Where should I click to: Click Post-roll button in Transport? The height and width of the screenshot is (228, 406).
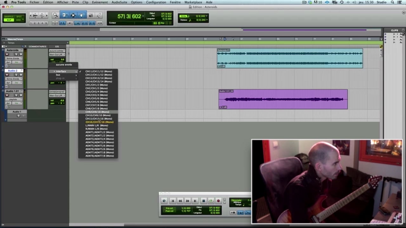(169, 211)
